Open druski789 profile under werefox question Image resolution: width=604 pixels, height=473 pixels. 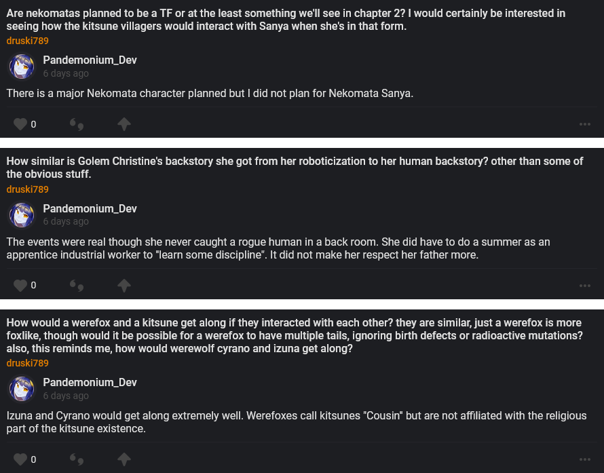click(x=28, y=363)
